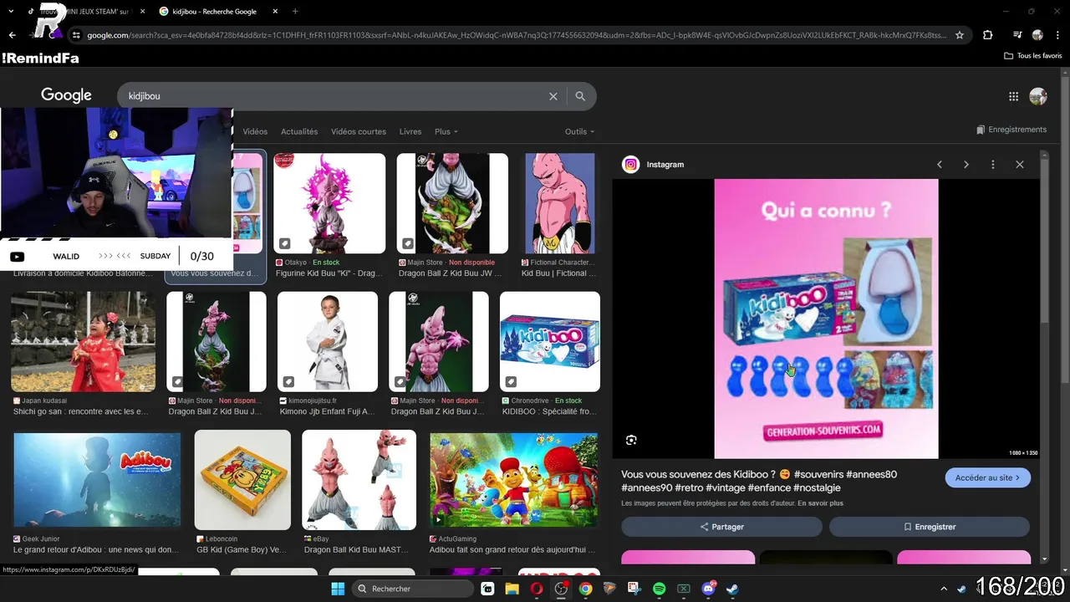Click in the 'kidjibou' search field
This screenshot has height=602, width=1070.
(334, 96)
